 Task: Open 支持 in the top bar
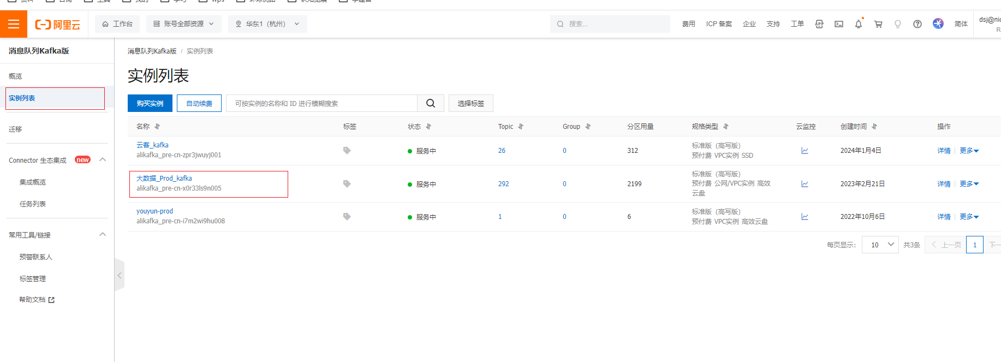(773, 24)
